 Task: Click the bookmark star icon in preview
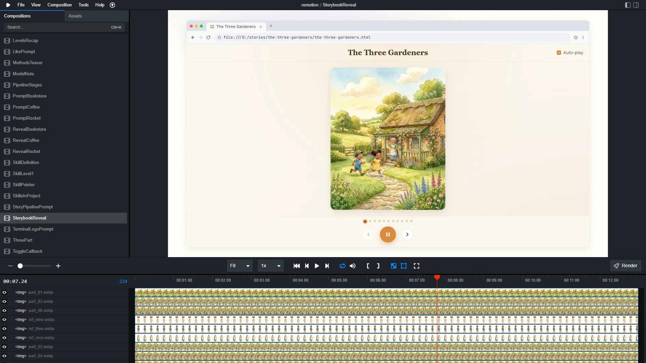tap(576, 37)
